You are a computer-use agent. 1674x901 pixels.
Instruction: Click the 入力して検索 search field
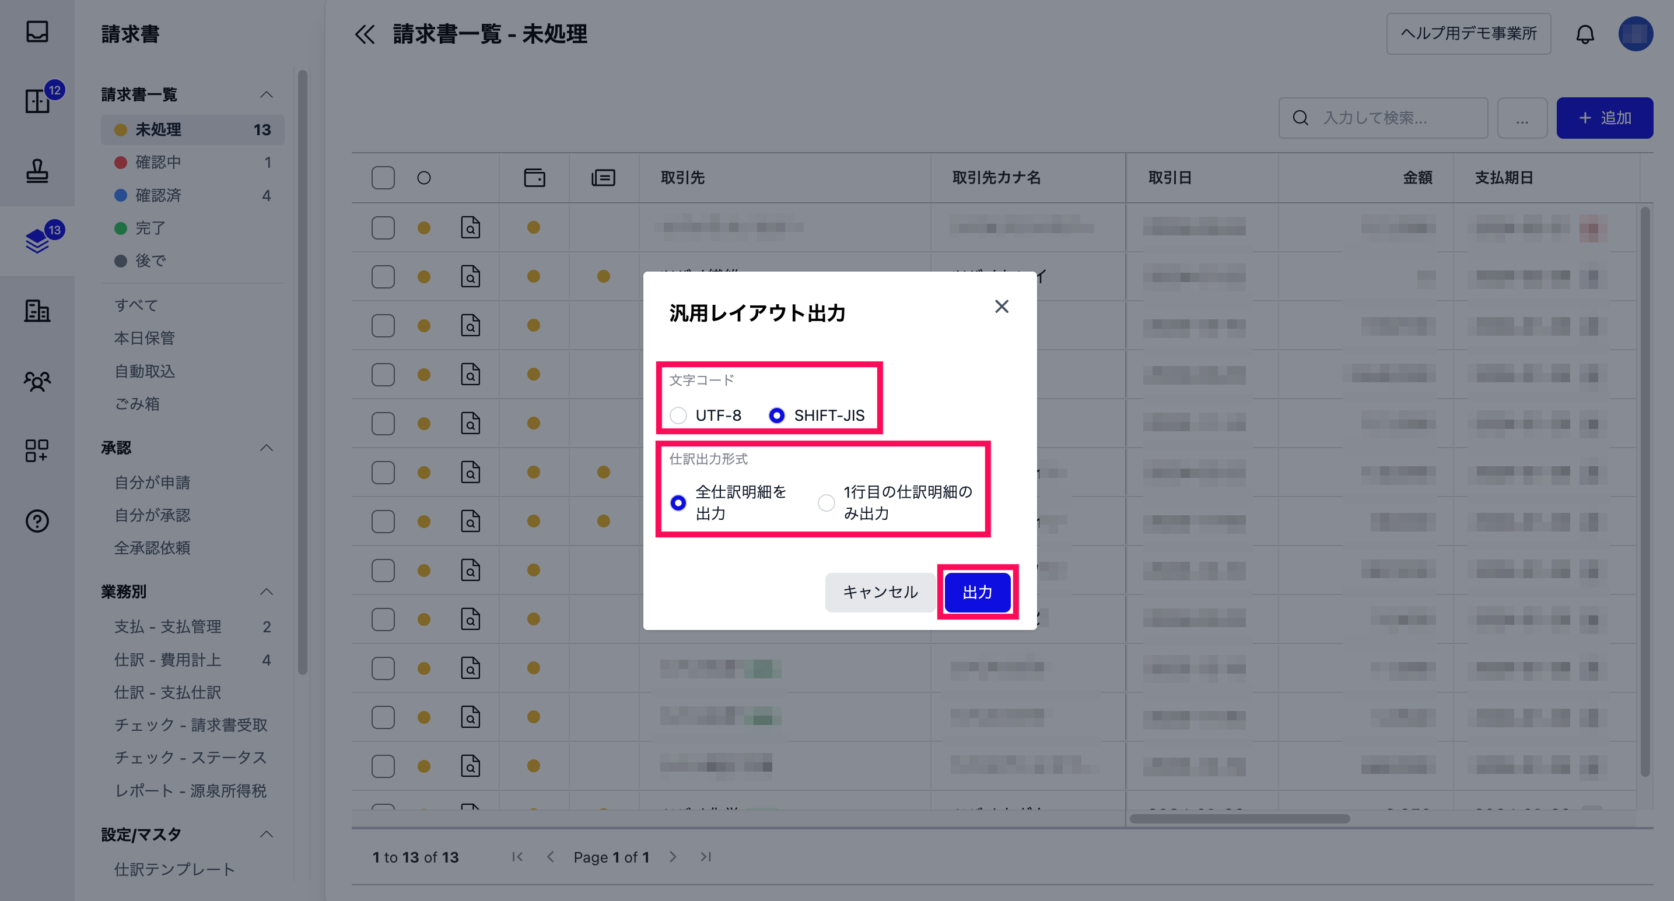tap(1383, 118)
